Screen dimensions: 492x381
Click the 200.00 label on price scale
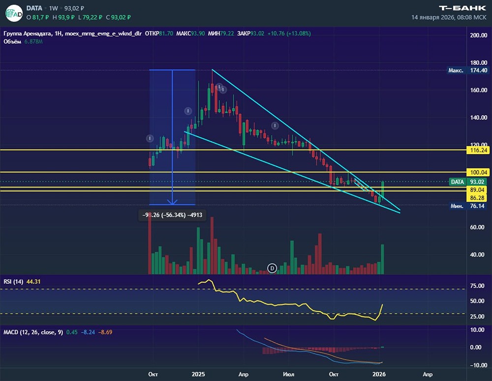pyautogui.click(x=479, y=35)
